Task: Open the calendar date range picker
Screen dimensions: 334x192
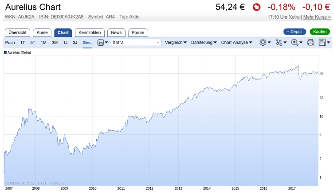Action: pyautogui.click(x=102, y=43)
